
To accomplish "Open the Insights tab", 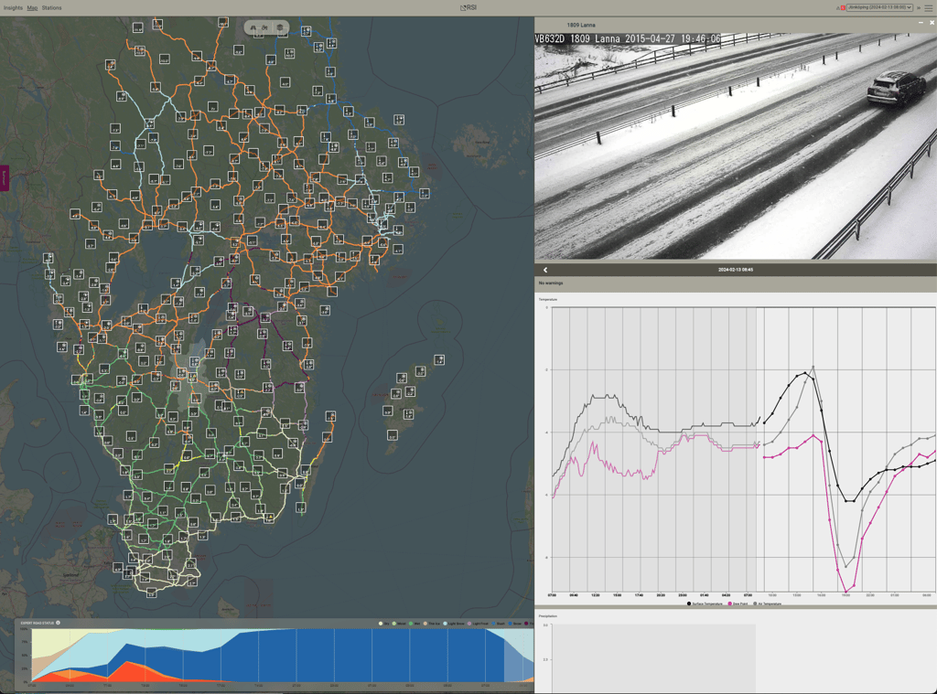I will tap(13, 7).
